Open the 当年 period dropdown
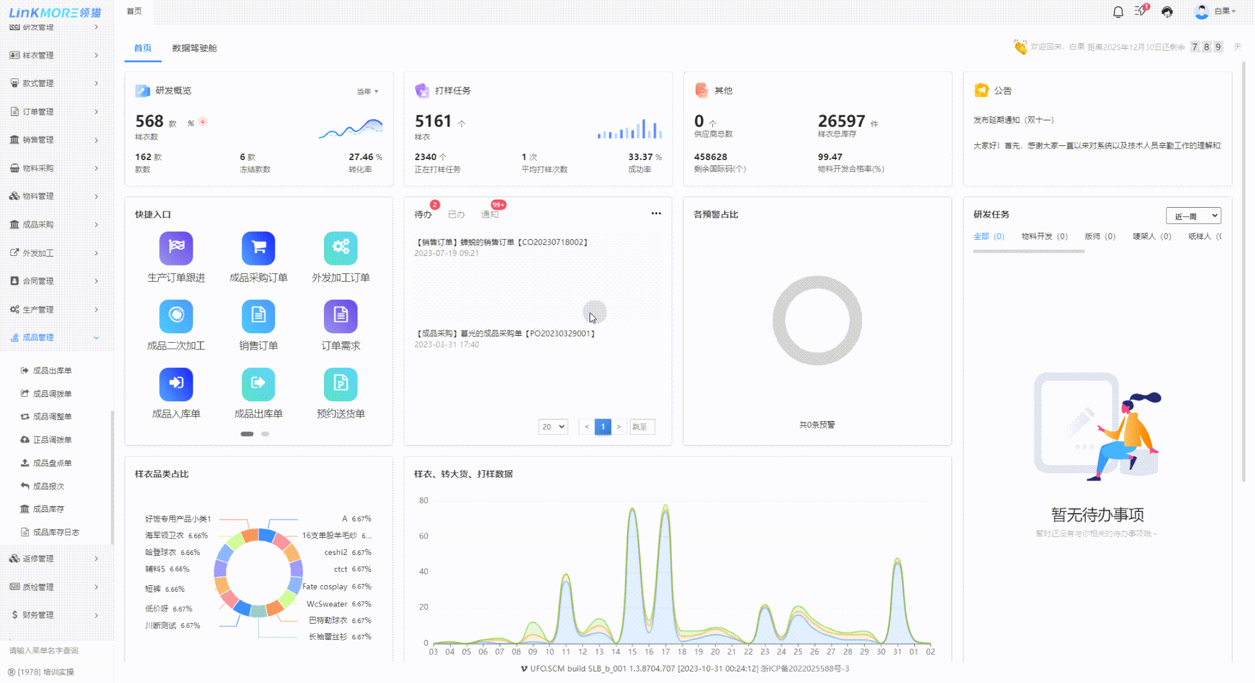 [x=368, y=91]
